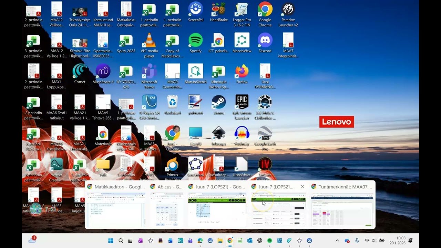Click the Wi-Fi network tray icon
This screenshot has width=441, height=248.
coord(367,240)
